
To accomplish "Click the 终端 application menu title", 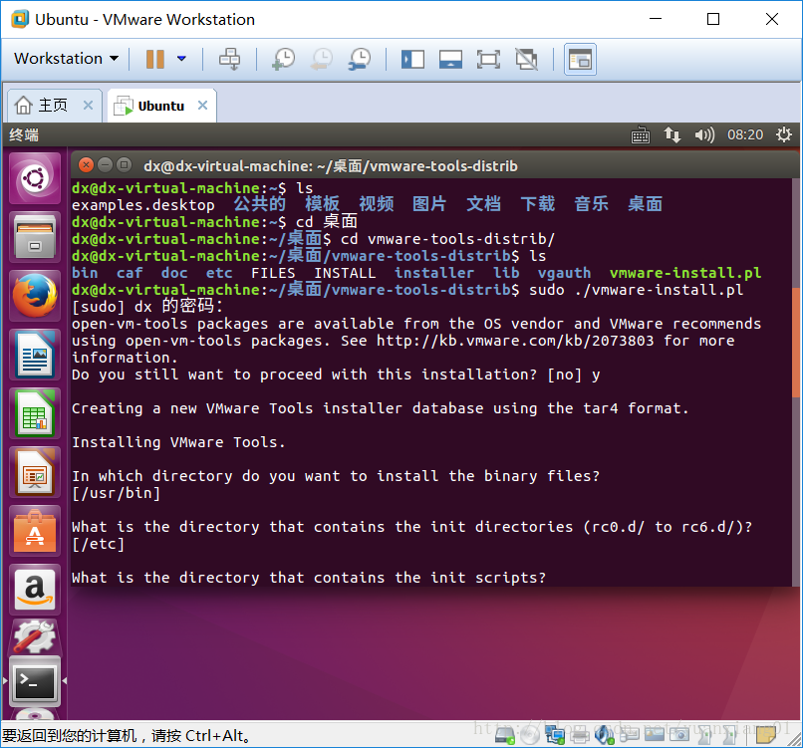I will tap(24, 135).
